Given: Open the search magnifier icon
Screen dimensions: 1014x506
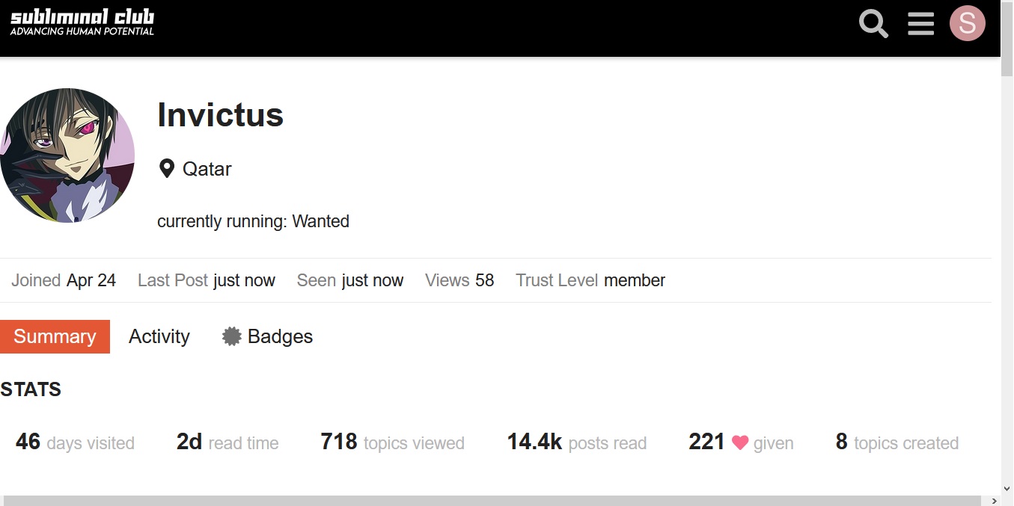Looking at the screenshot, I should point(873,24).
